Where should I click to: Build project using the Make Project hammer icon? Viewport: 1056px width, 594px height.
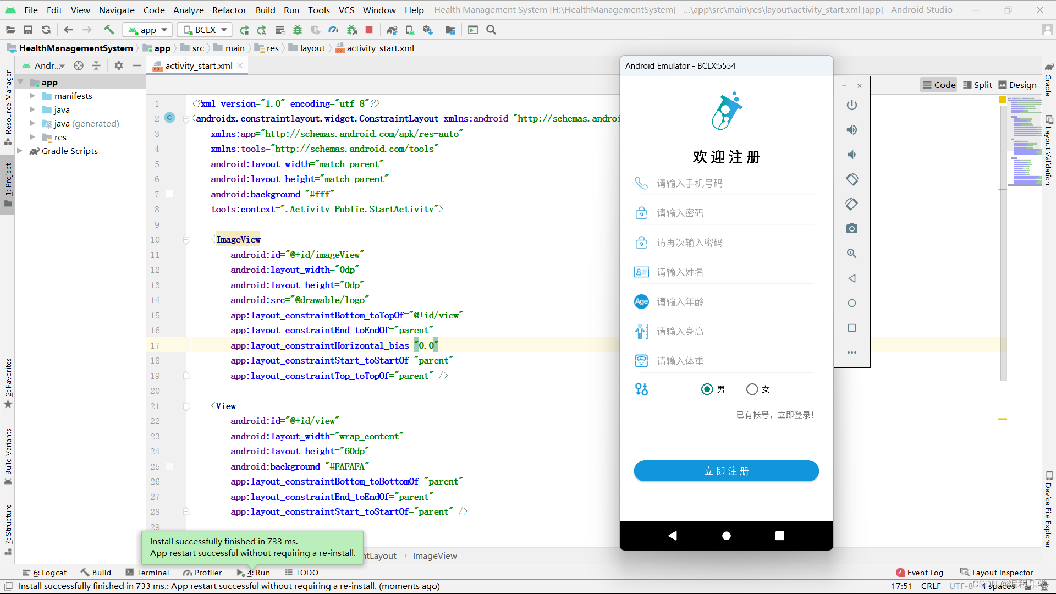(109, 30)
